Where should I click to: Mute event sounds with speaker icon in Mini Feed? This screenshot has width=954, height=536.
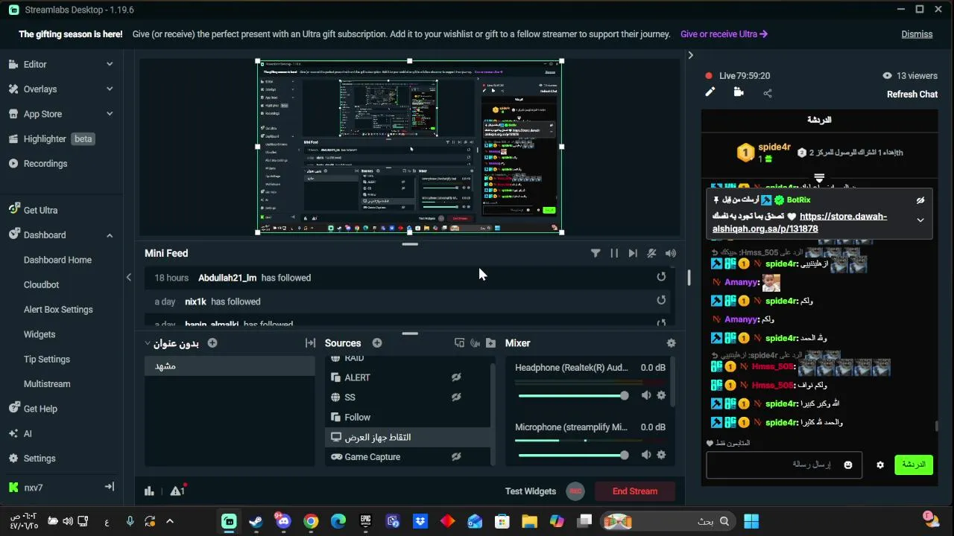(671, 253)
